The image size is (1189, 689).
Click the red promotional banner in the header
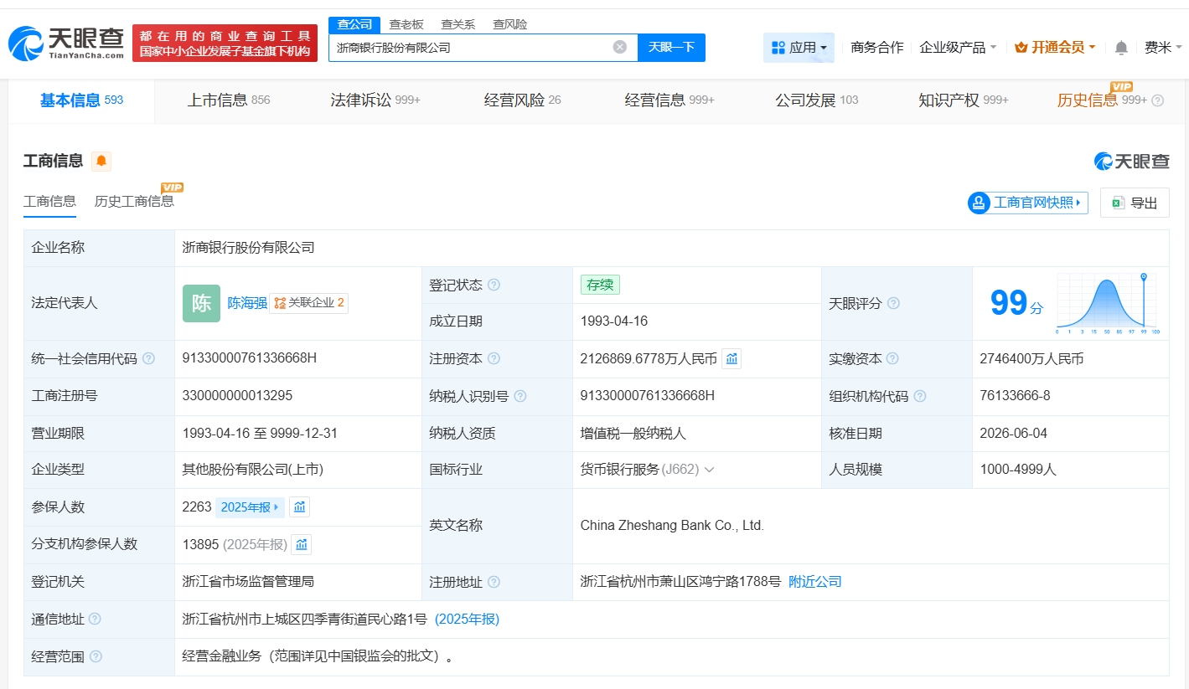(225, 43)
